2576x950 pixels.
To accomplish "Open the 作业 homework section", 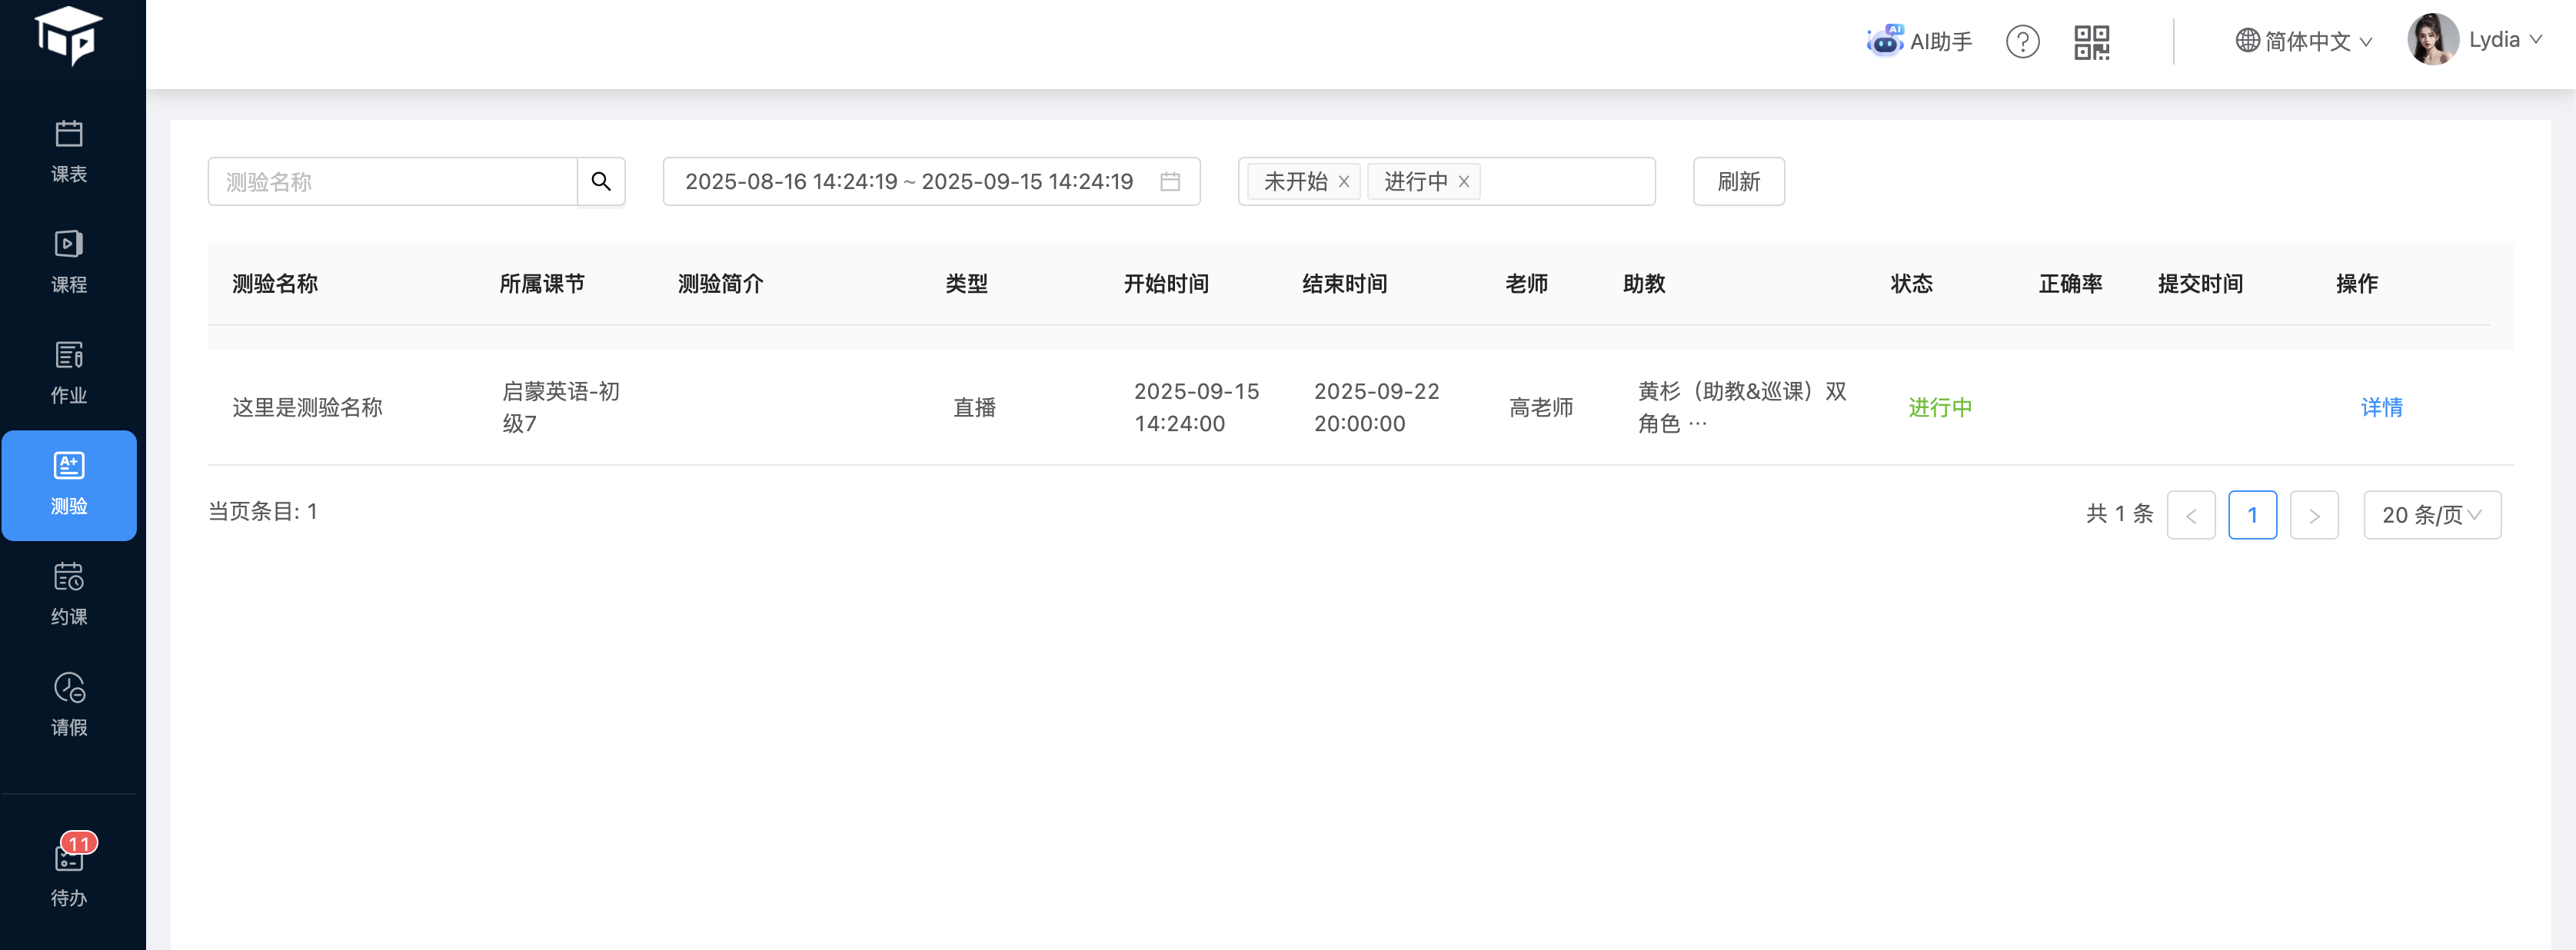I will click(x=69, y=373).
